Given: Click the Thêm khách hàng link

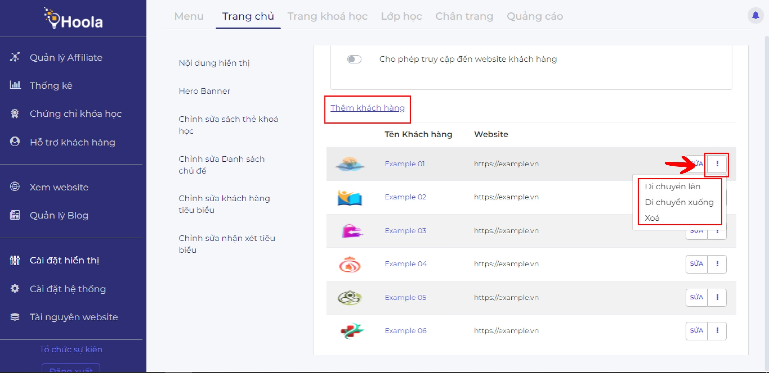Looking at the screenshot, I should (367, 108).
